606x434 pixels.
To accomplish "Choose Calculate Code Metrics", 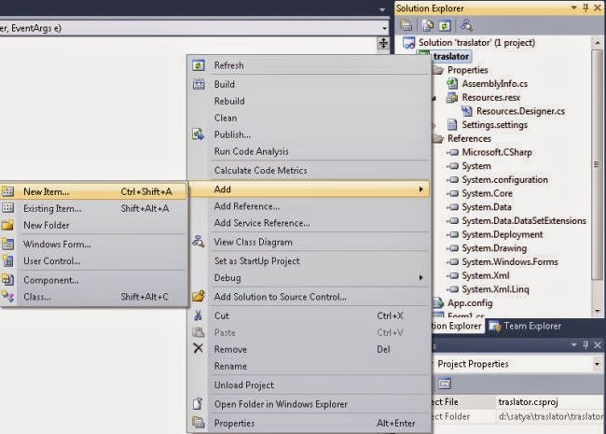I will point(260,170).
